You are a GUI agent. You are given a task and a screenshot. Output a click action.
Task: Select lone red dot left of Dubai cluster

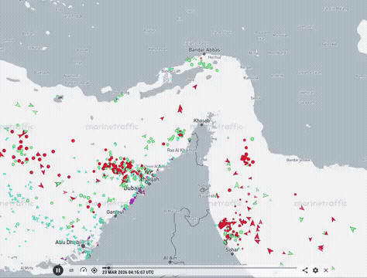pyautogui.click(x=73, y=141)
